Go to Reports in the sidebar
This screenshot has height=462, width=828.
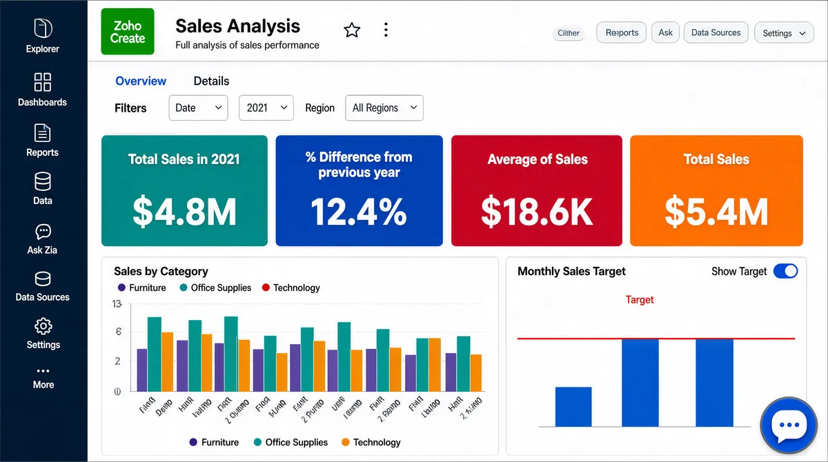[x=43, y=141]
